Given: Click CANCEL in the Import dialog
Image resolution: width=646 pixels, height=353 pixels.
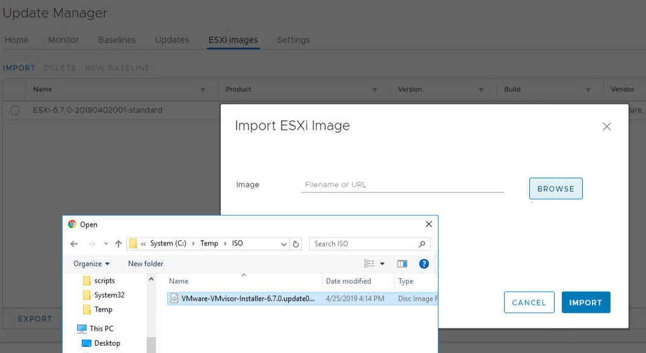Looking at the screenshot, I should pyautogui.click(x=529, y=302).
